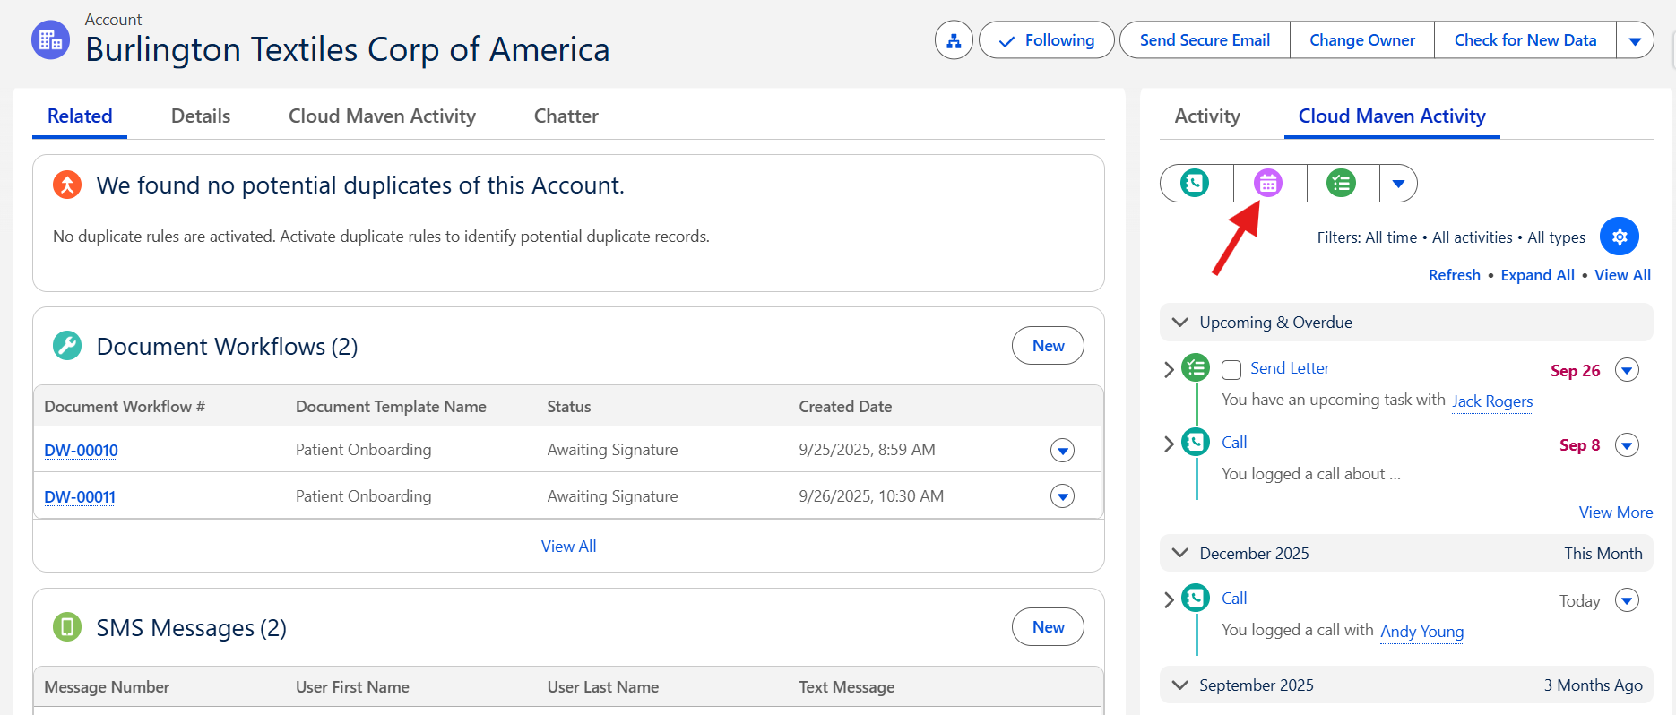Open Today Call action menu

point(1627,600)
